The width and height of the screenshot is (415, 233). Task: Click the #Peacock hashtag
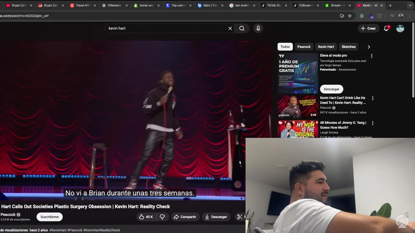75,230
